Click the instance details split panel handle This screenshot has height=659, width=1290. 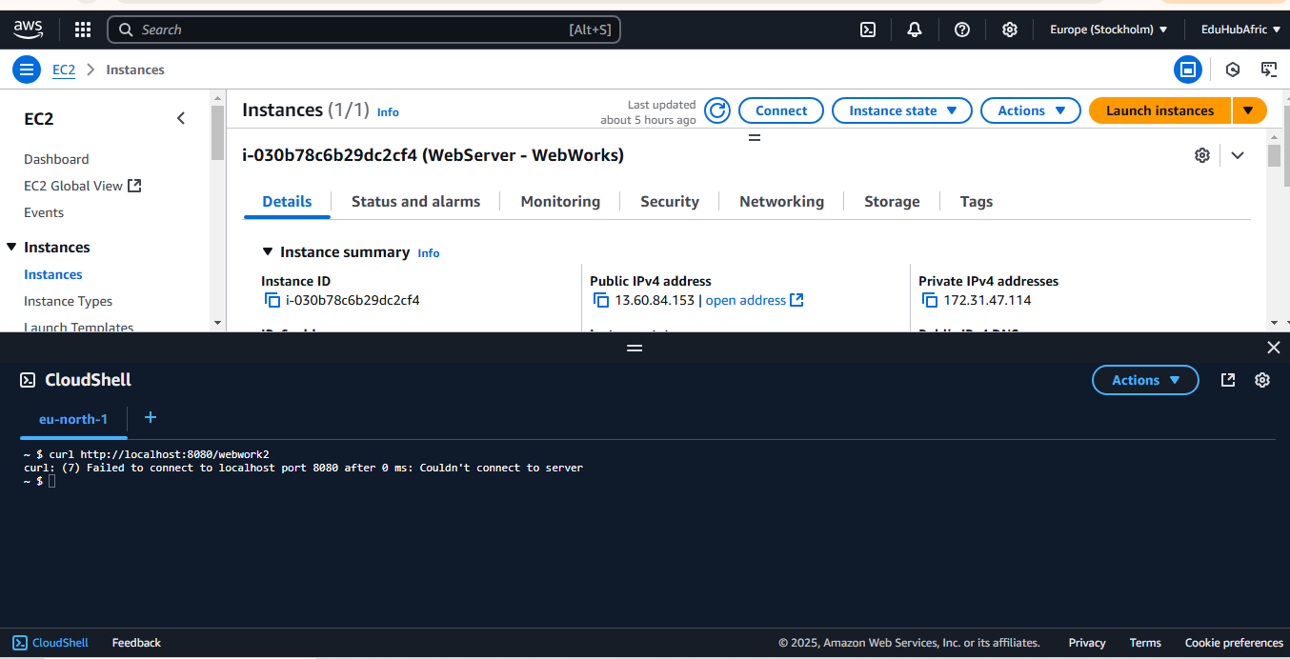tap(755, 137)
